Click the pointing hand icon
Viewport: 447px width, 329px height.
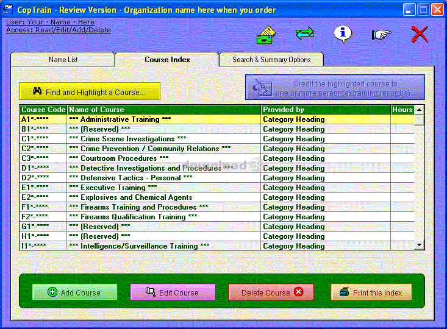pos(381,35)
